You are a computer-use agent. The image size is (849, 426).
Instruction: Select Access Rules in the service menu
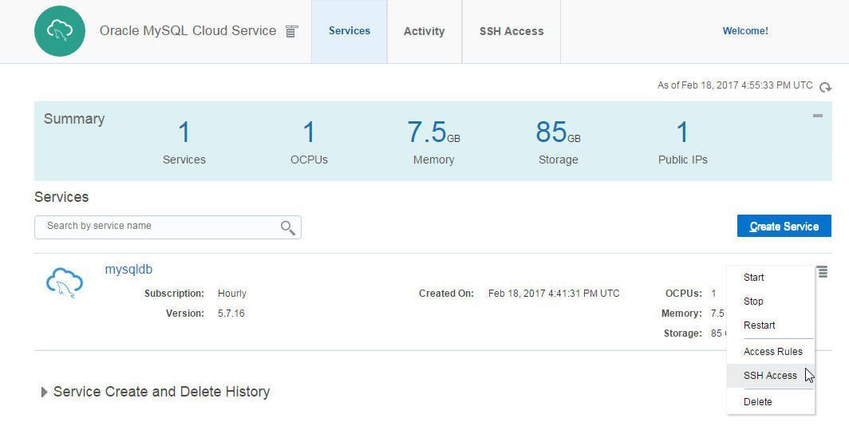point(771,352)
